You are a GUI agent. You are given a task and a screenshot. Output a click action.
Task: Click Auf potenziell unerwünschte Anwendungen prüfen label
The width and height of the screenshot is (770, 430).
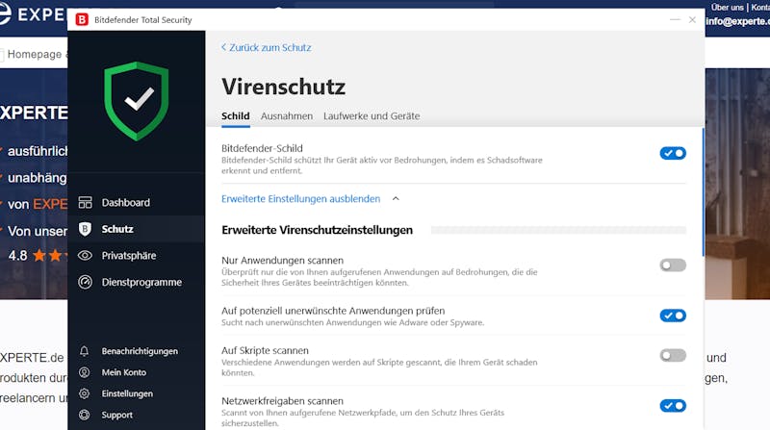[333, 311]
